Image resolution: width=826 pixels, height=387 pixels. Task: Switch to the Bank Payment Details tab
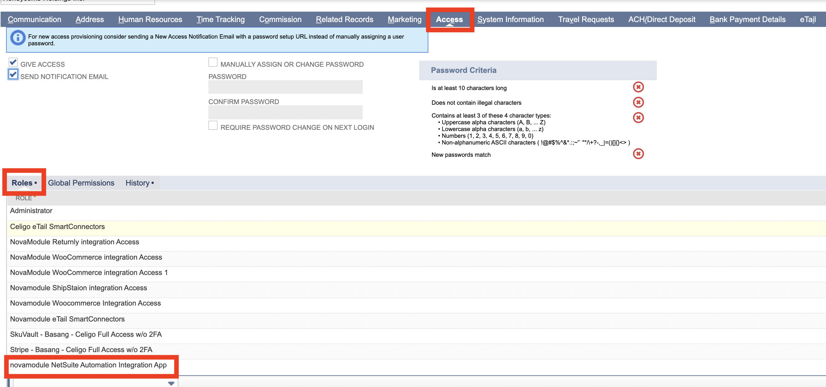pyautogui.click(x=747, y=20)
